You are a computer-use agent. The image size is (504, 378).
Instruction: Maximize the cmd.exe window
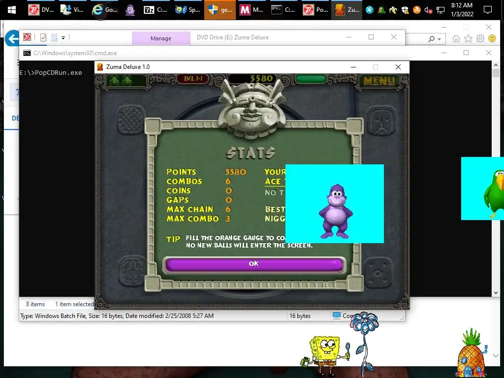[466, 53]
